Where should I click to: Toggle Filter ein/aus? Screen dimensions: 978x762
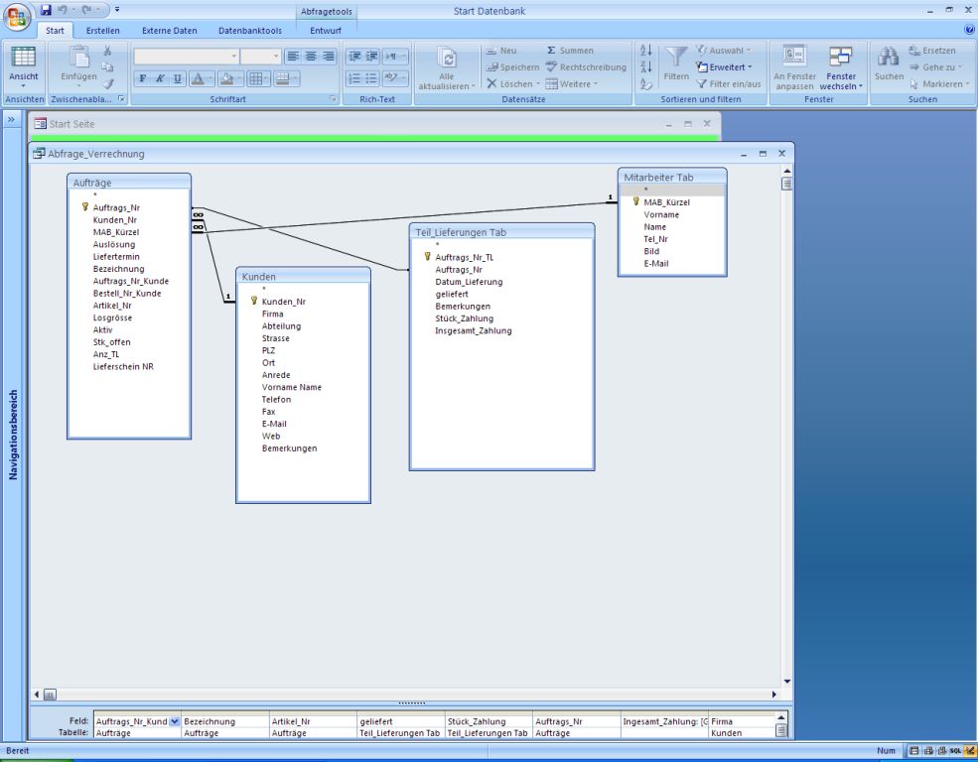(x=729, y=83)
